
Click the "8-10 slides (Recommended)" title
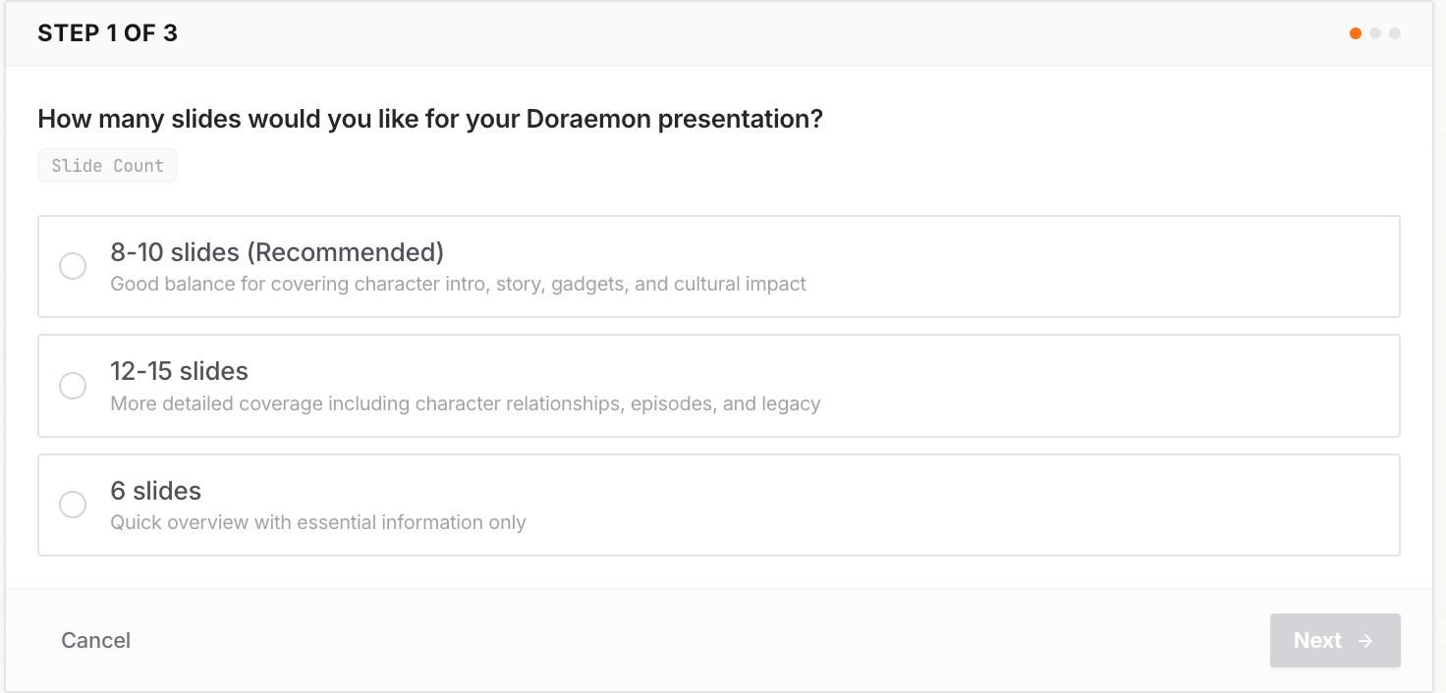(277, 252)
